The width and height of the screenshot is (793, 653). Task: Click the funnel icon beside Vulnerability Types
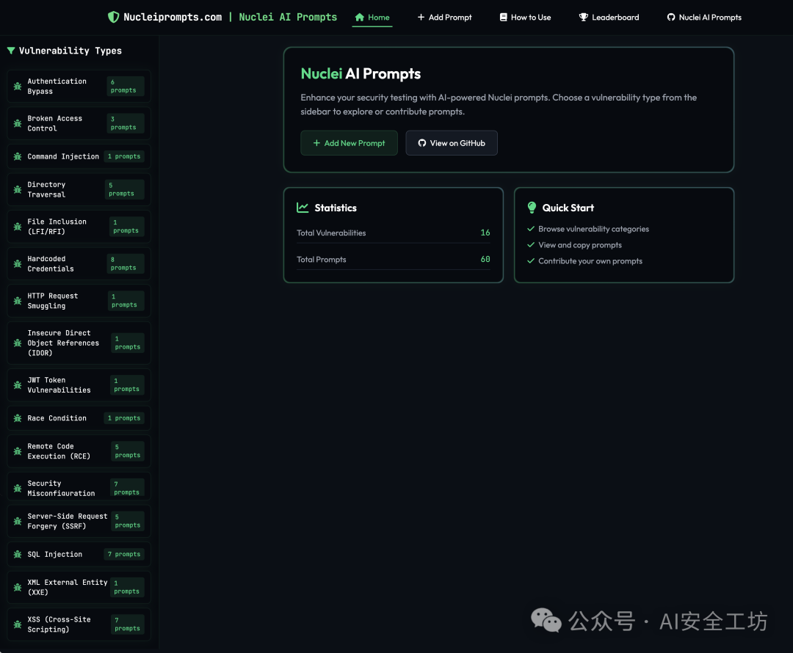click(10, 51)
